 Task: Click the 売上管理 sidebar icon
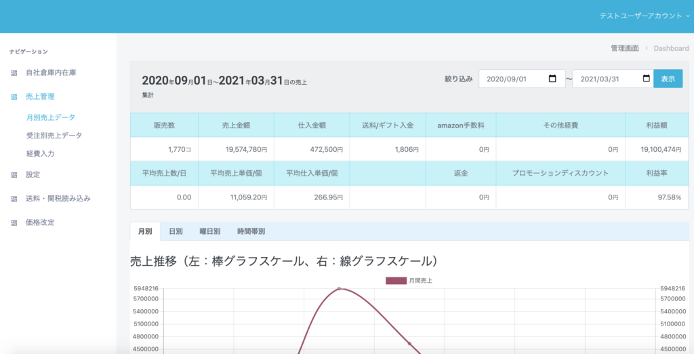click(x=14, y=97)
